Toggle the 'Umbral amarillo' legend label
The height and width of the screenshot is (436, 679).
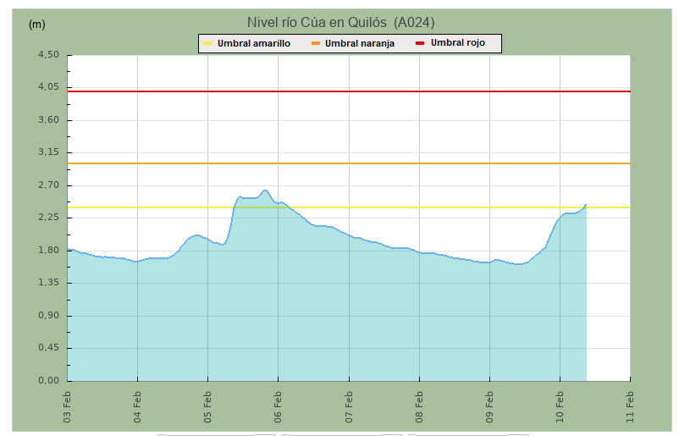(x=253, y=43)
